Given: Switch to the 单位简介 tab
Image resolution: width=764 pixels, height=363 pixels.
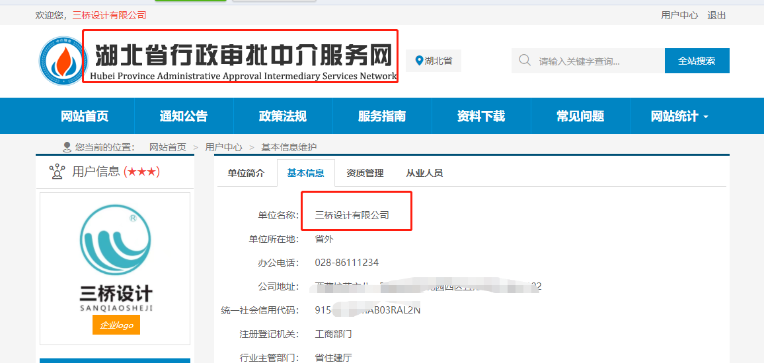Looking at the screenshot, I should point(246,173).
